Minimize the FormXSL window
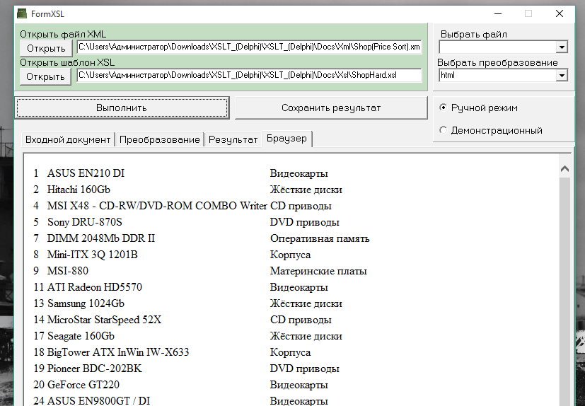The height and width of the screenshot is (406, 585). tap(498, 14)
